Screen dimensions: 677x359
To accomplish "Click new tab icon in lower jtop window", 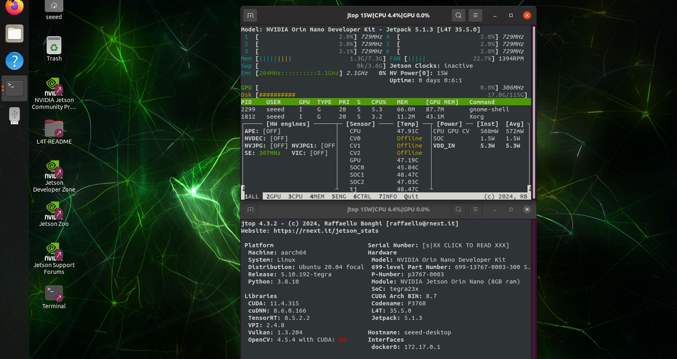I will click(x=250, y=209).
